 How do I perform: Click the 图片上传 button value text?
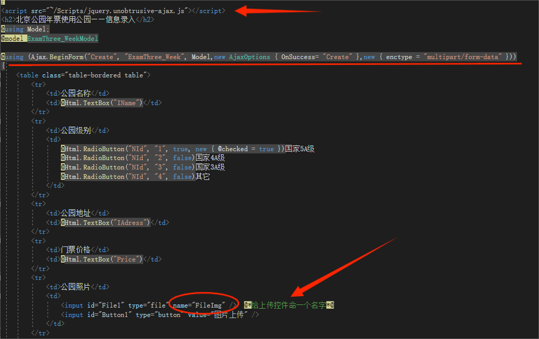[229, 314]
